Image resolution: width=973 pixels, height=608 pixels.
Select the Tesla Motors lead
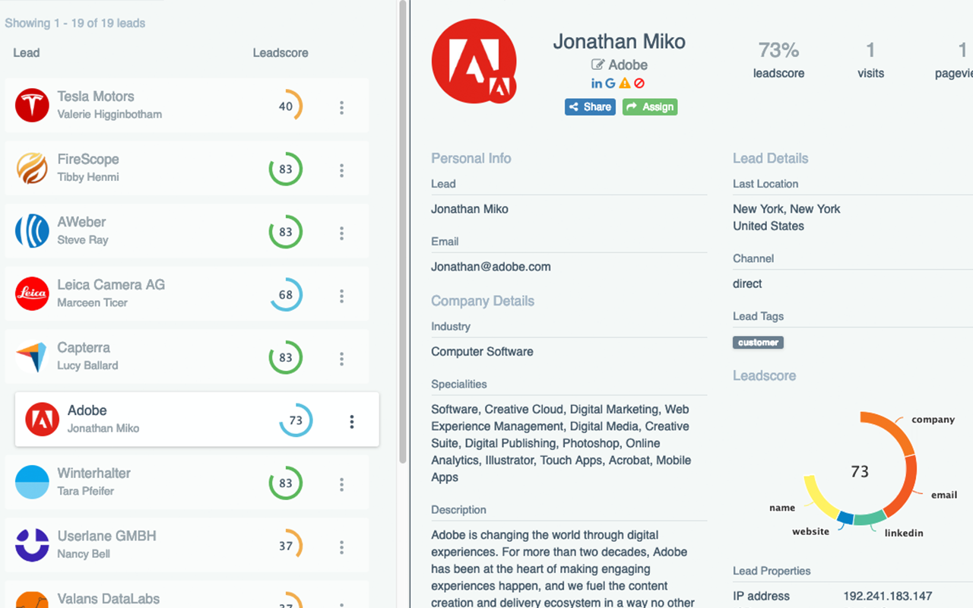187,106
